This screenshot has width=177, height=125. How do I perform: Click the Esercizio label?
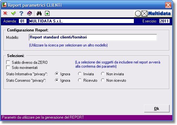click(x=150, y=21)
